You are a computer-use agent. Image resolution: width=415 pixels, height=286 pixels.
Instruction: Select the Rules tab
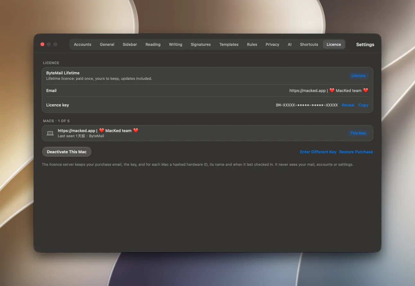click(x=252, y=45)
